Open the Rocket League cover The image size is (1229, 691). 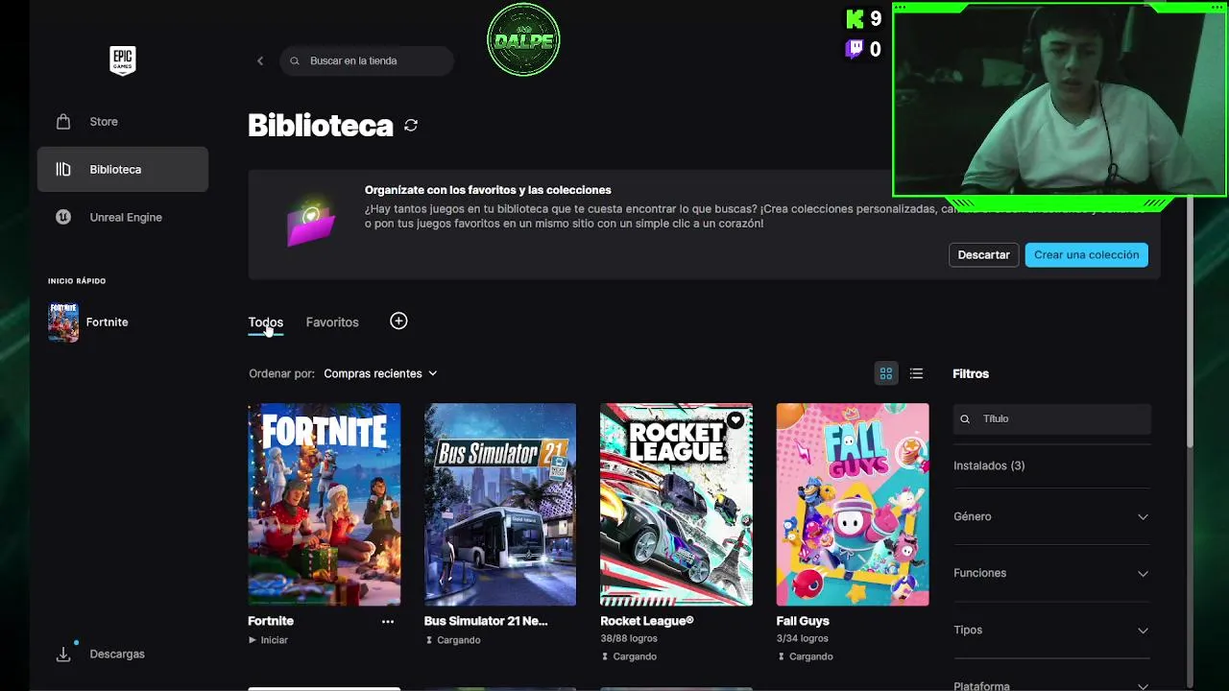coord(676,505)
